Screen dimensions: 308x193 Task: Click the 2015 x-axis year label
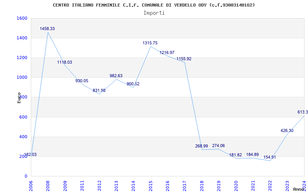(151, 186)
